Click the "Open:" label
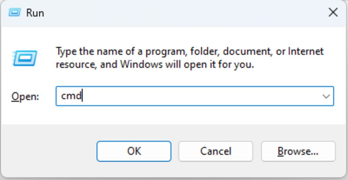348x180 pixels. 25,96
